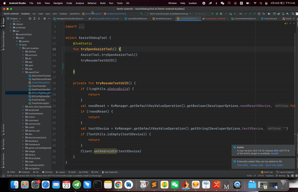
Task: Click the develop git branch widget
Action: tap(281, 176)
